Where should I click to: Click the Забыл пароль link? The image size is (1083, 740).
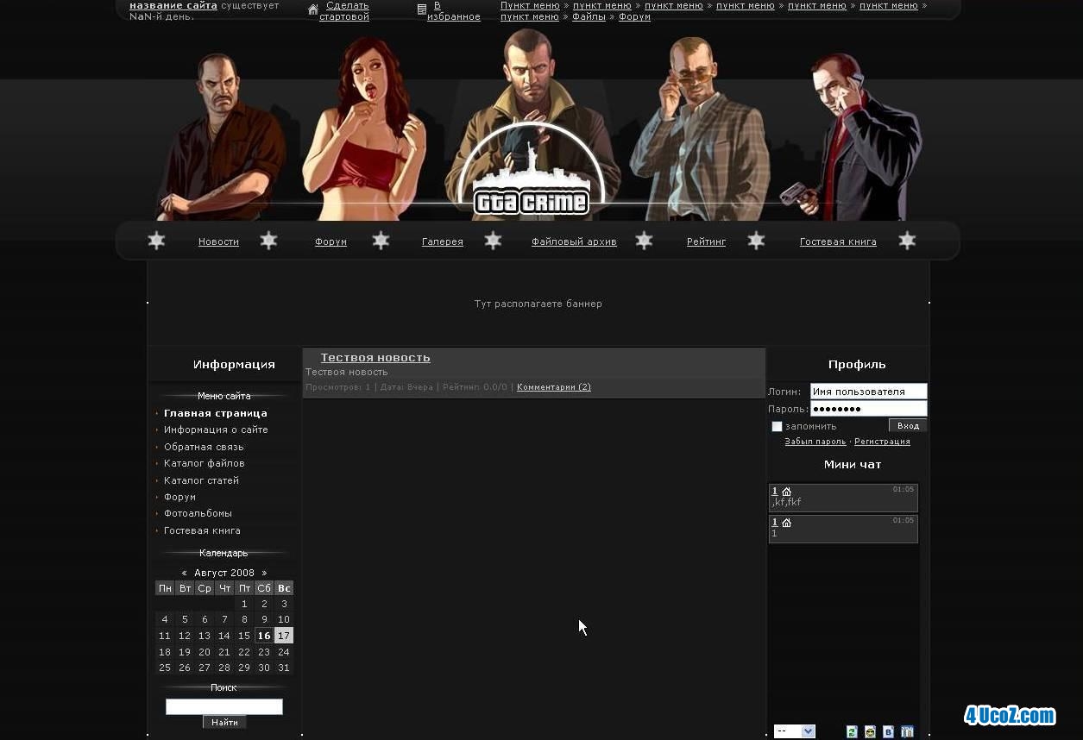(815, 442)
